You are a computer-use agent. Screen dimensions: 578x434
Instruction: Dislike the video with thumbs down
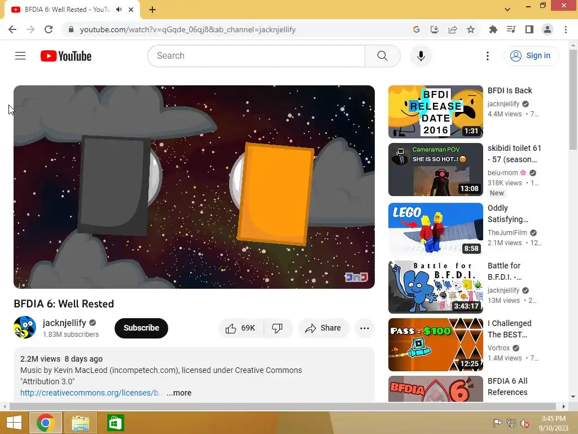click(x=278, y=328)
